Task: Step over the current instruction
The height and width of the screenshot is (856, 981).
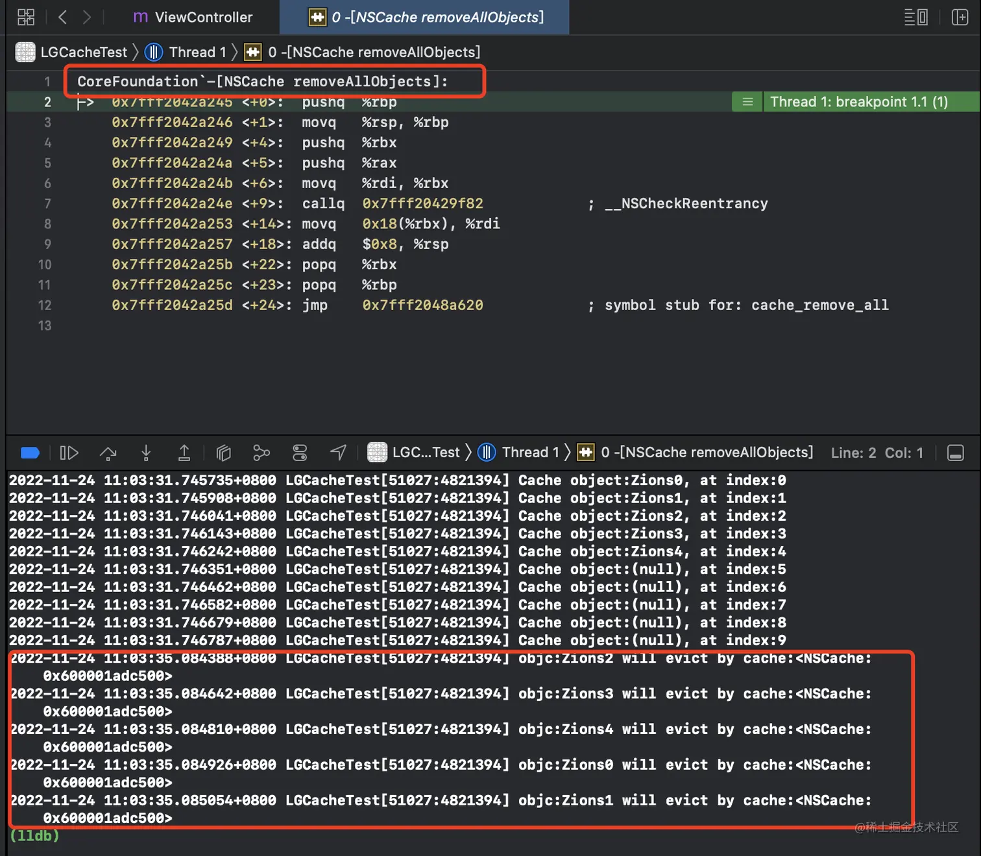Action: [108, 453]
